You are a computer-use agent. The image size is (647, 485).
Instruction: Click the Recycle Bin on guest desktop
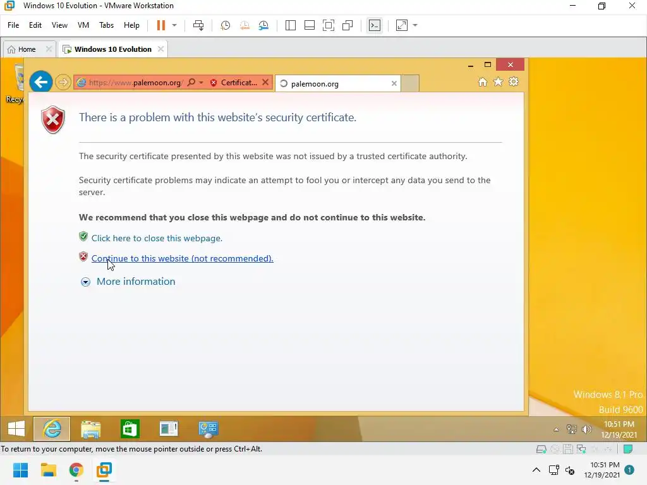coord(16,83)
